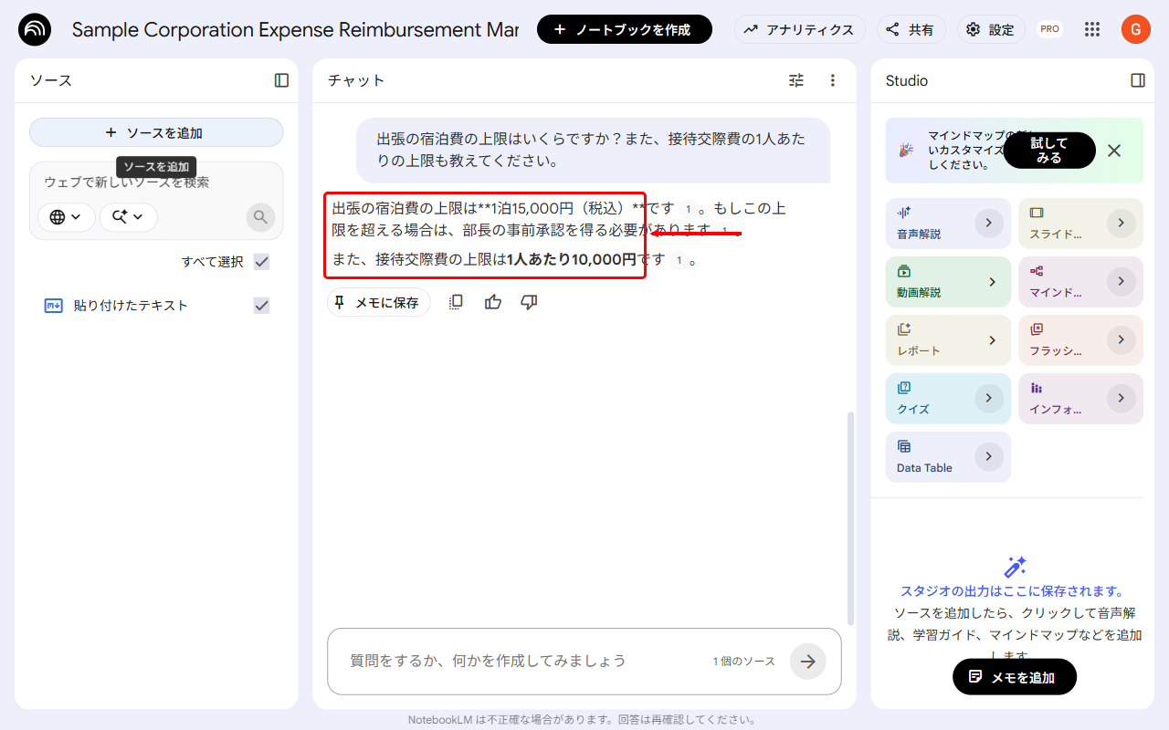1169x730 pixels.
Task: Click the 貼り付けたテキスト markdown source icon
Action: click(x=53, y=306)
